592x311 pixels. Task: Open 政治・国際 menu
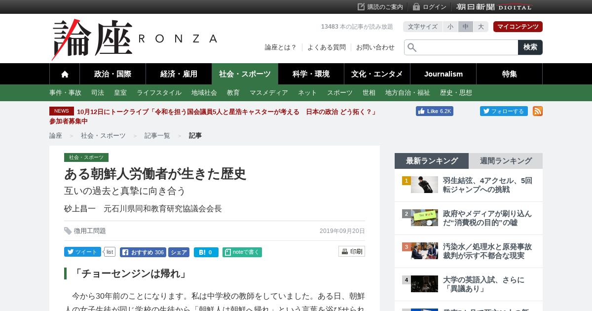point(113,74)
